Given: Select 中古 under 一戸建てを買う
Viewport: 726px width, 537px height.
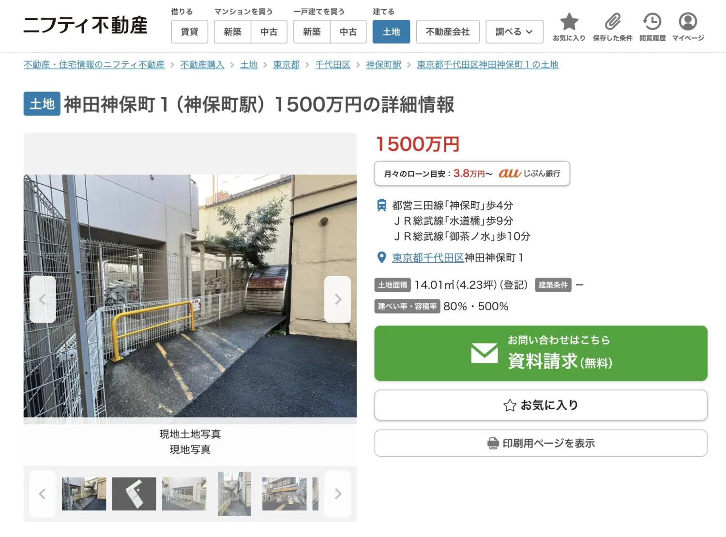Looking at the screenshot, I should (348, 32).
